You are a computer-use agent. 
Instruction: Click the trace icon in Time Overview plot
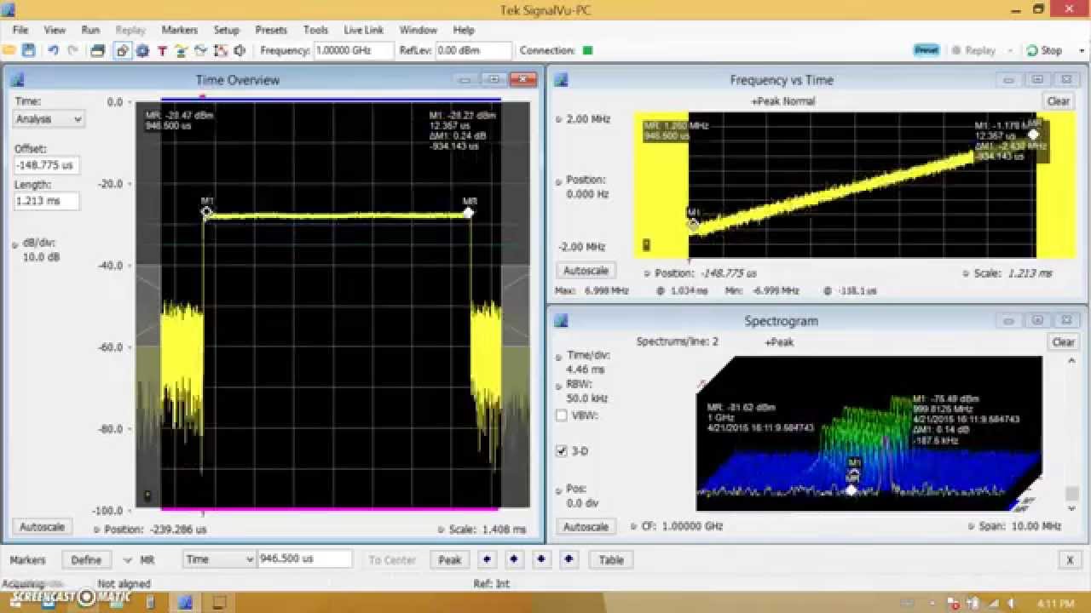[147, 496]
